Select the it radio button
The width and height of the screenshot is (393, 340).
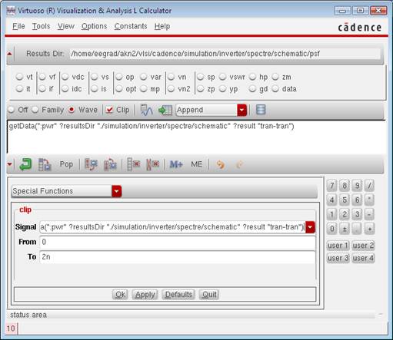19,89
